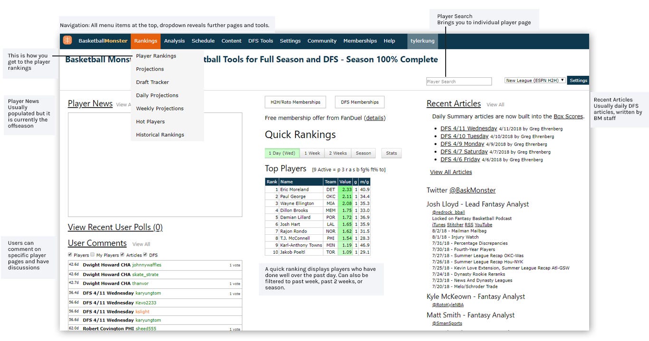
Task: Open kslight user comment link
Action: 143,312
